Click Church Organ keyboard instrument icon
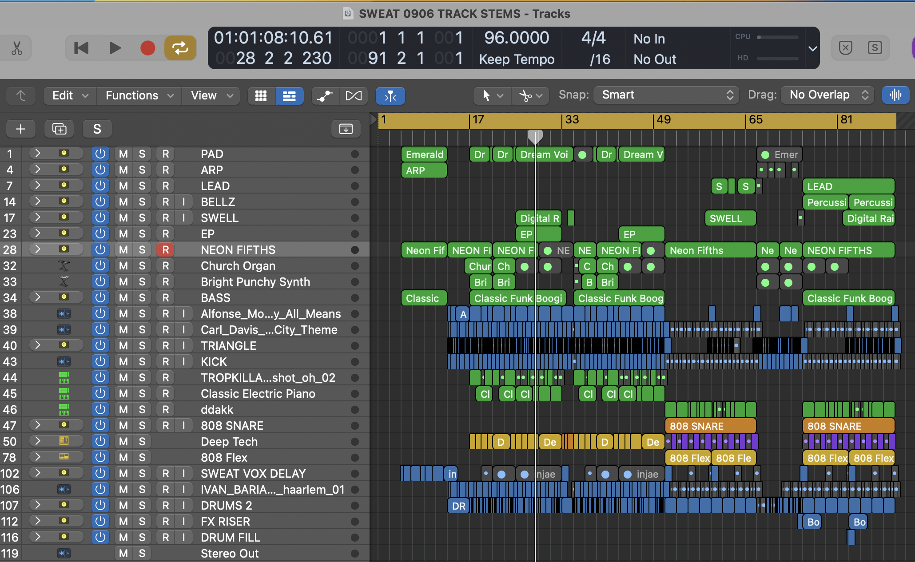This screenshot has height=562, width=915. click(x=64, y=265)
